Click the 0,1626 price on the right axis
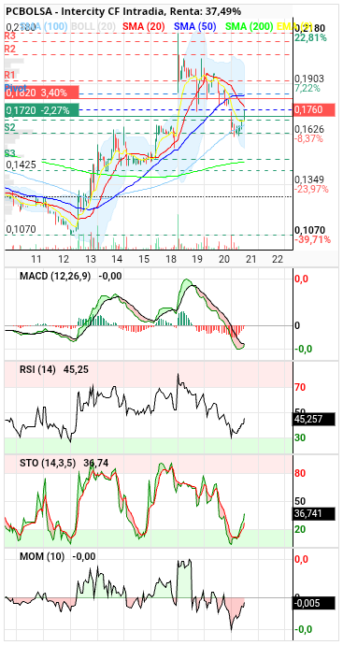Viewport: 343px width, 645px height. point(309,129)
